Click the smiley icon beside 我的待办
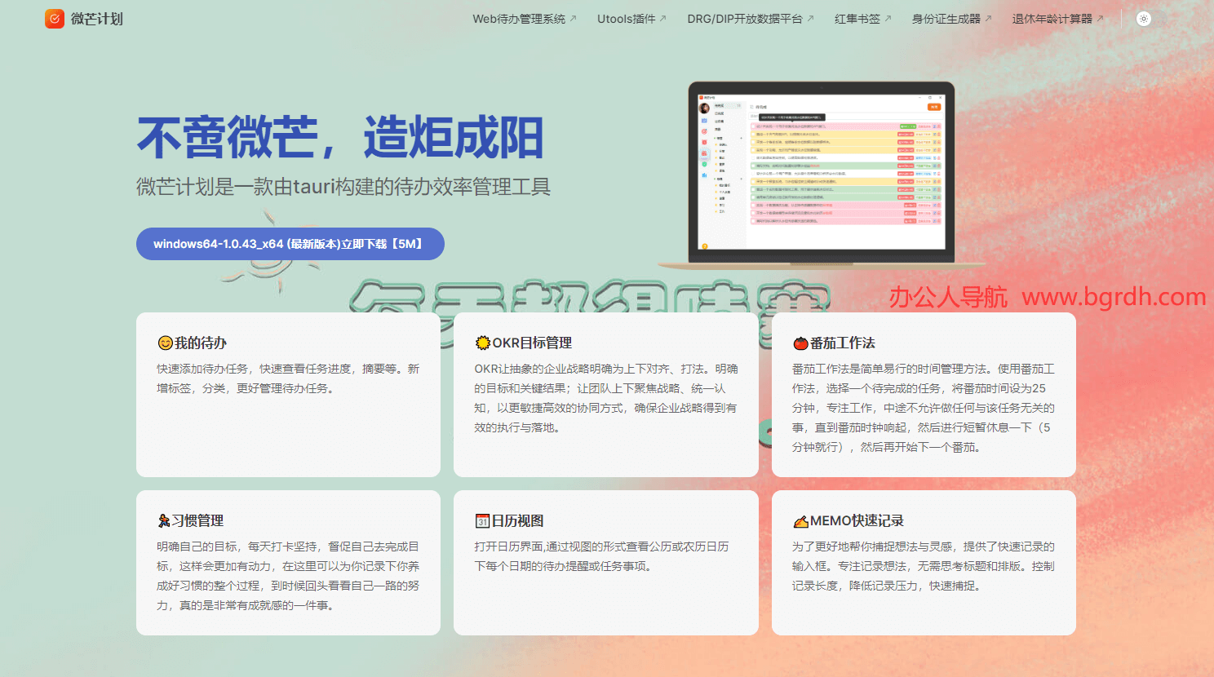The image size is (1214, 677). click(165, 343)
